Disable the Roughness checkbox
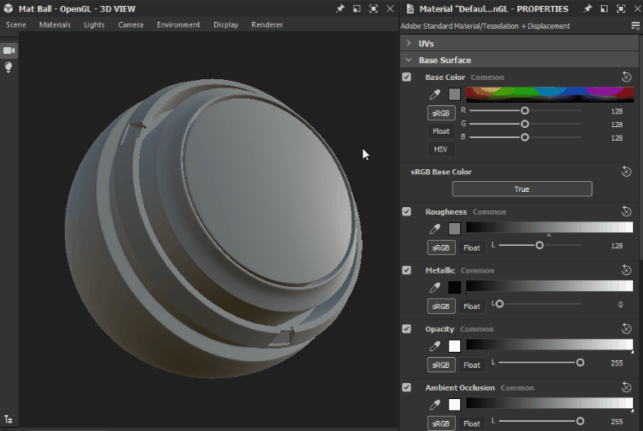This screenshot has height=431, width=643. click(x=406, y=211)
